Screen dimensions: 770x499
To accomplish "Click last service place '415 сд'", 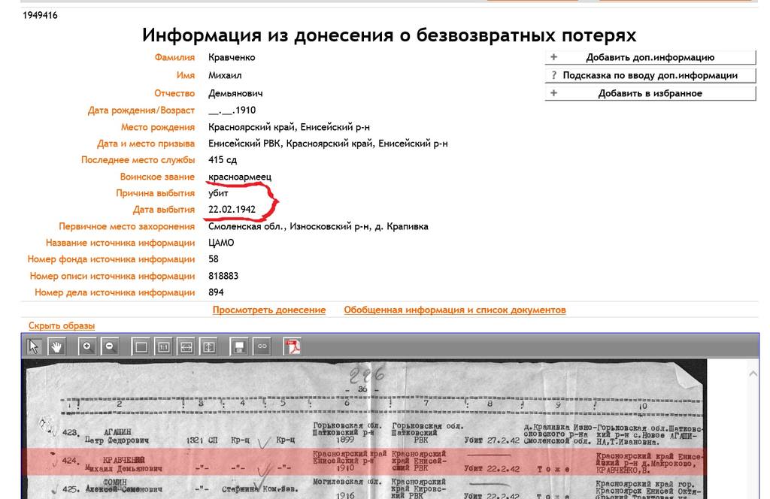I will click(223, 159).
